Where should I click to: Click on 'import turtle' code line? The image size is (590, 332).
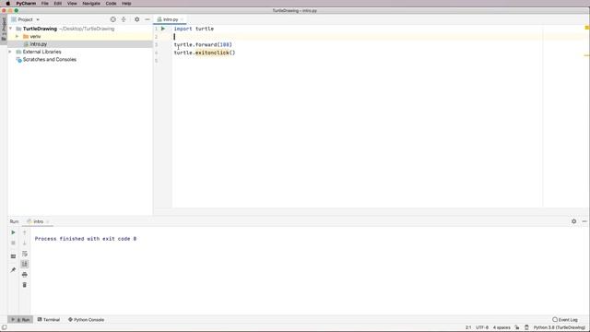click(x=194, y=29)
